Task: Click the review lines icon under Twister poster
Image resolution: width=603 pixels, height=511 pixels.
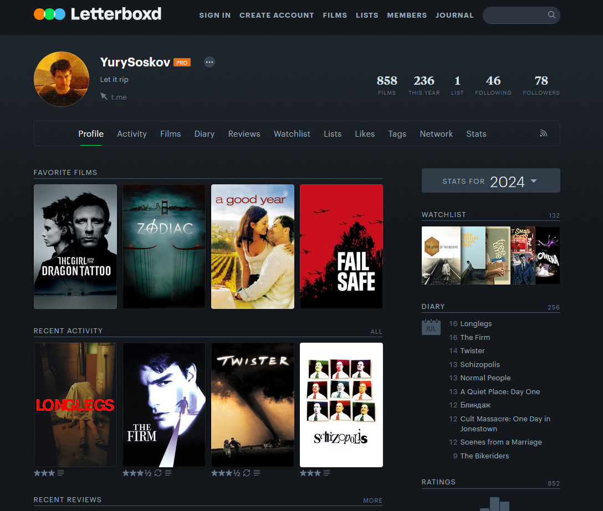Action: coord(257,473)
